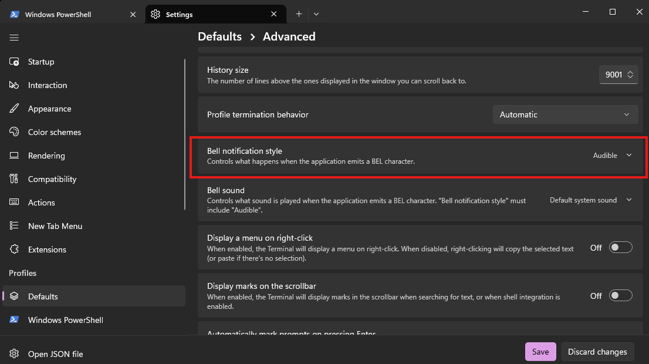Toggle Display a menu on right-click switch
The width and height of the screenshot is (649, 364).
[x=620, y=248]
